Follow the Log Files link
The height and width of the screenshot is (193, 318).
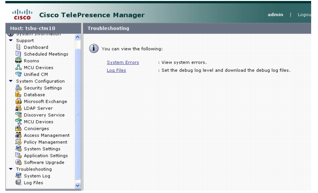click(x=116, y=70)
